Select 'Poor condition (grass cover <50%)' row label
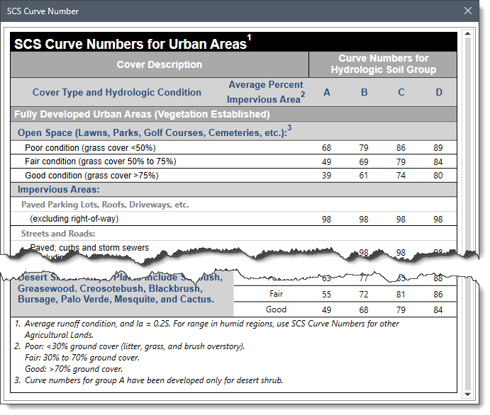 (x=90, y=147)
